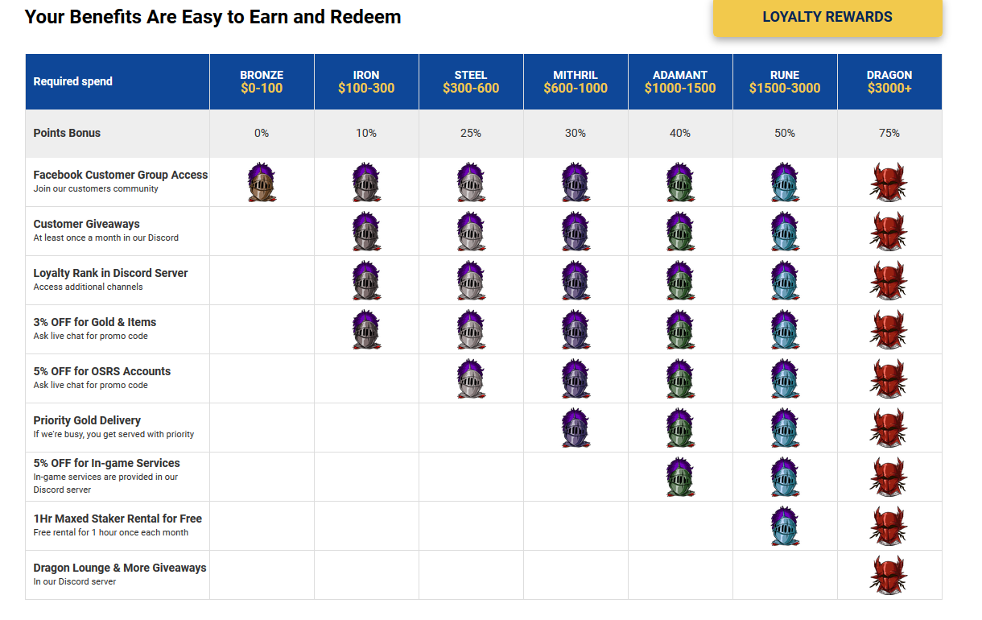Click Mithril helmet in Priority Gold Delivery row
Screen dimensions: 982x620
[x=576, y=428]
